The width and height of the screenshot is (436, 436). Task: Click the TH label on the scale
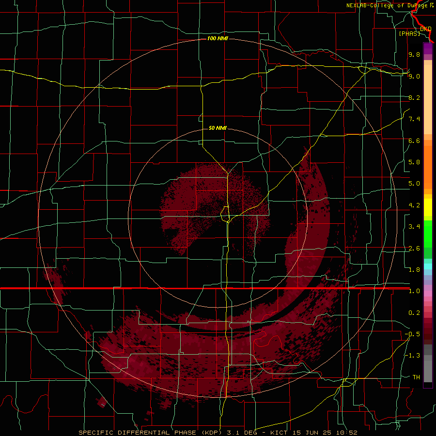click(416, 377)
